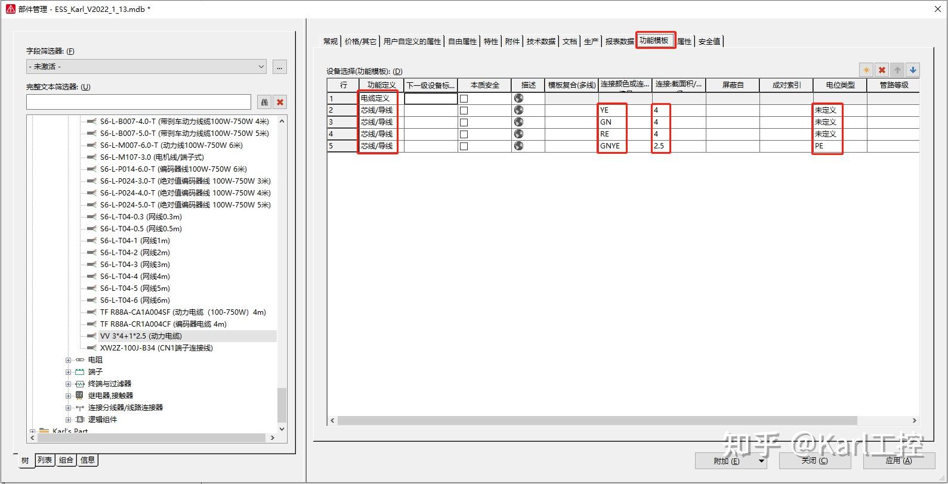This screenshot has height=484, width=948.
Task: Open the 未激活 field filter dropdown
Action: coord(146,67)
